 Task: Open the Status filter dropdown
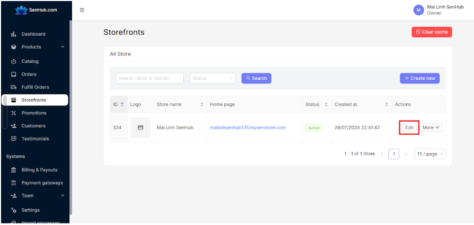point(212,78)
